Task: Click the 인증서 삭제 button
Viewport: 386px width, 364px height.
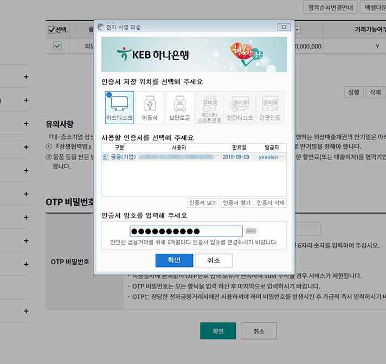Action: pos(270,203)
